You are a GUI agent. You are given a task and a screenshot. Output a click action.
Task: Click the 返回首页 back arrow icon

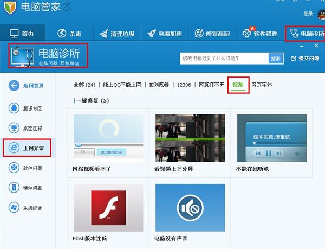coord(14,85)
